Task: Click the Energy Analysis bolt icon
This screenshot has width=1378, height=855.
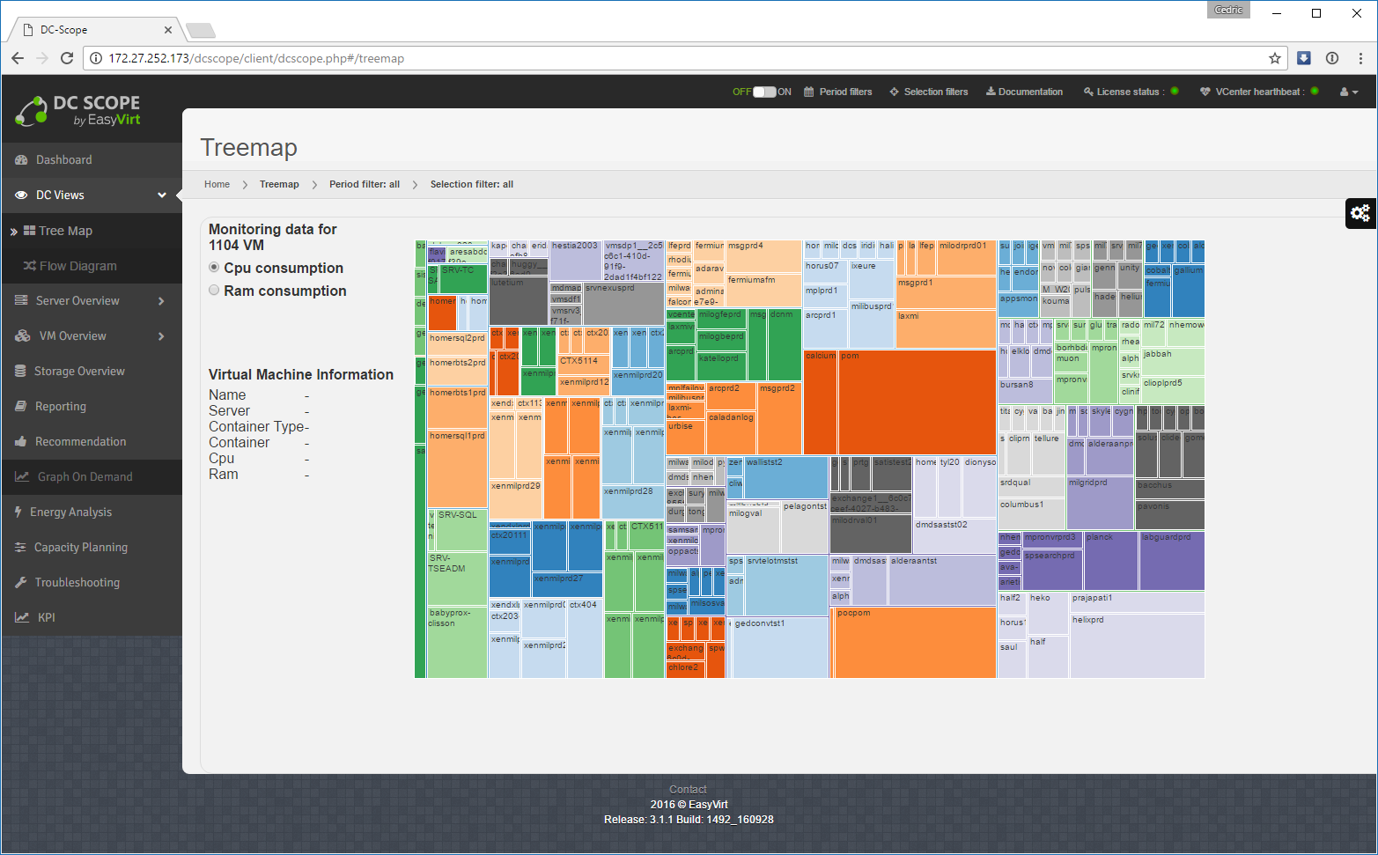Action: coord(18,512)
